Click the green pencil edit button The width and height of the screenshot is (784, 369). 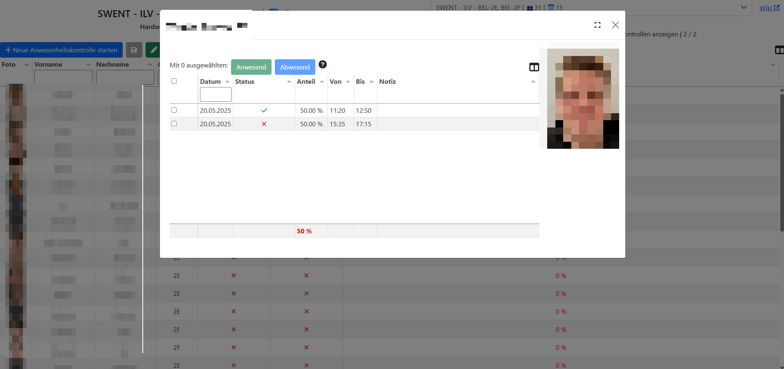[153, 50]
